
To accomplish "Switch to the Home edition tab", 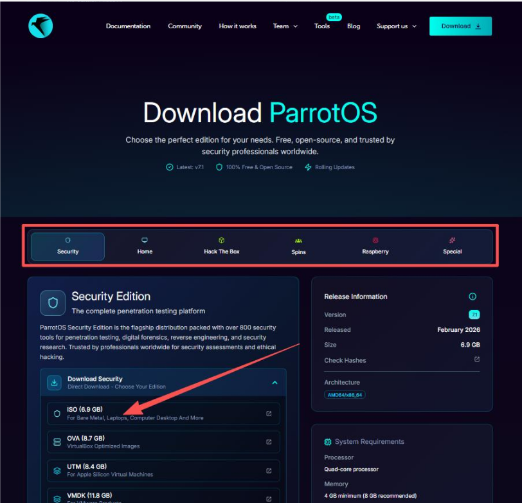I will point(145,246).
